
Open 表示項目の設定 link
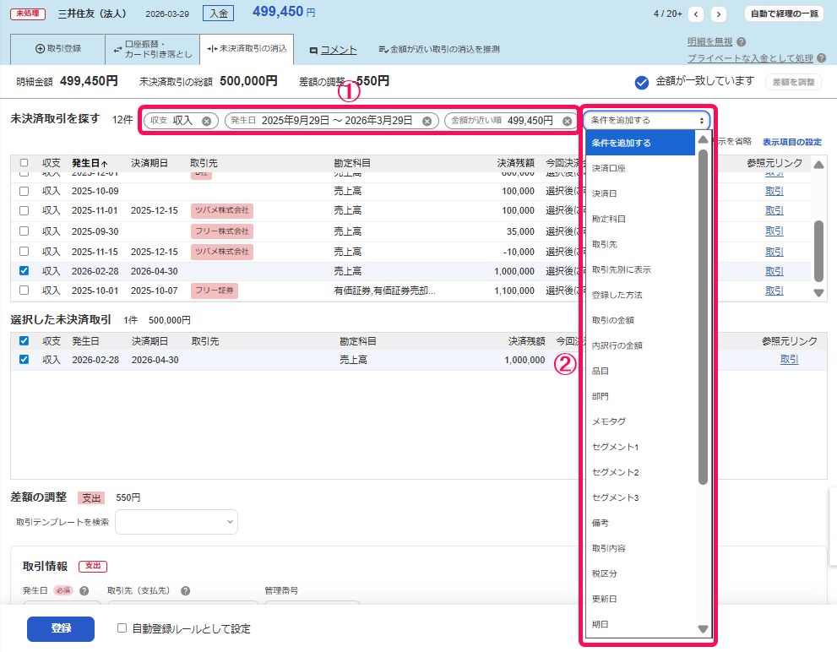791,142
